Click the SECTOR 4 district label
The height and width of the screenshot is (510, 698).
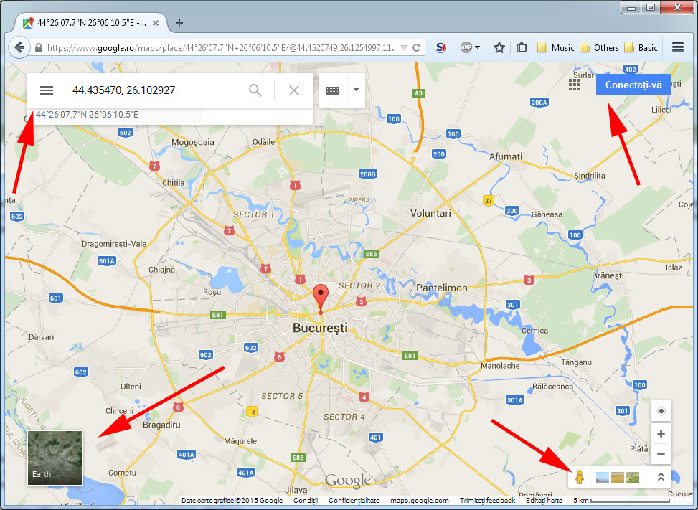[344, 417]
